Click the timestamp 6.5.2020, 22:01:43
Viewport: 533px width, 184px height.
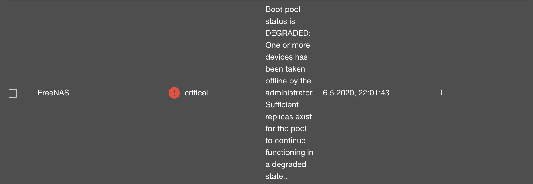356,93
